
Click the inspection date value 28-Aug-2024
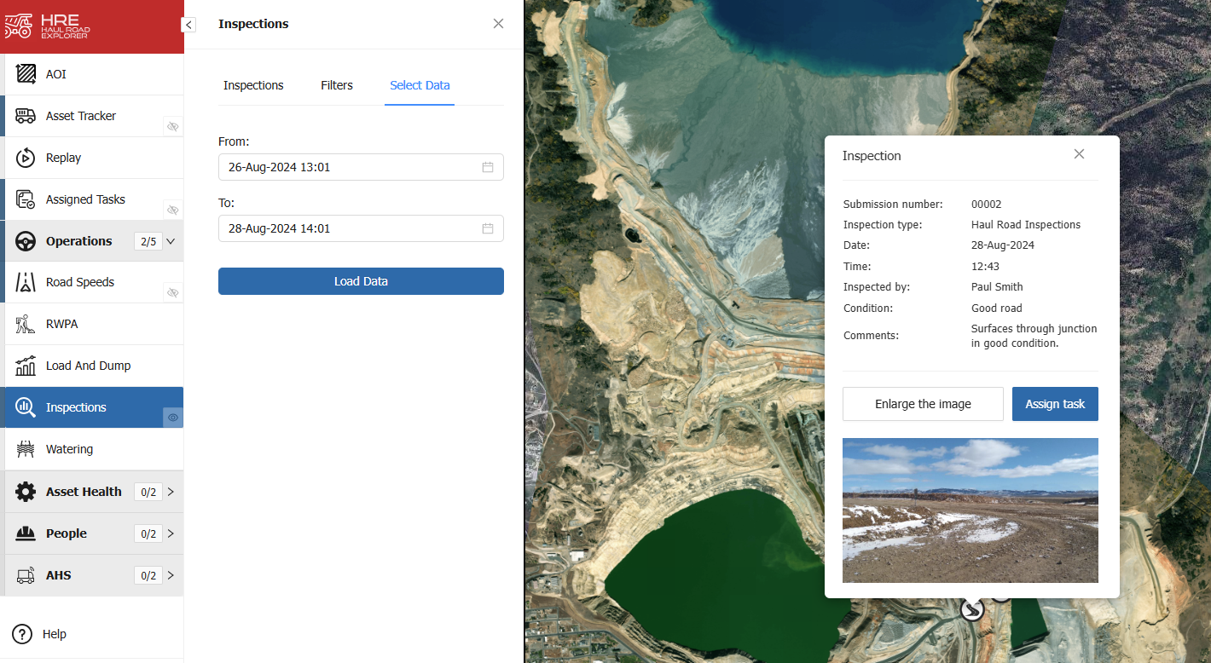1003,245
